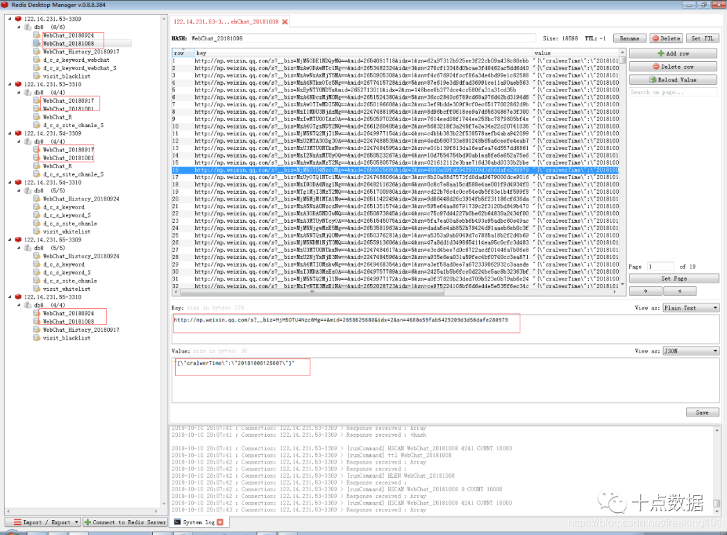727x535 pixels.
Task: Collapse the 122.14.231.55-3310 server node
Action: coord(9,297)
